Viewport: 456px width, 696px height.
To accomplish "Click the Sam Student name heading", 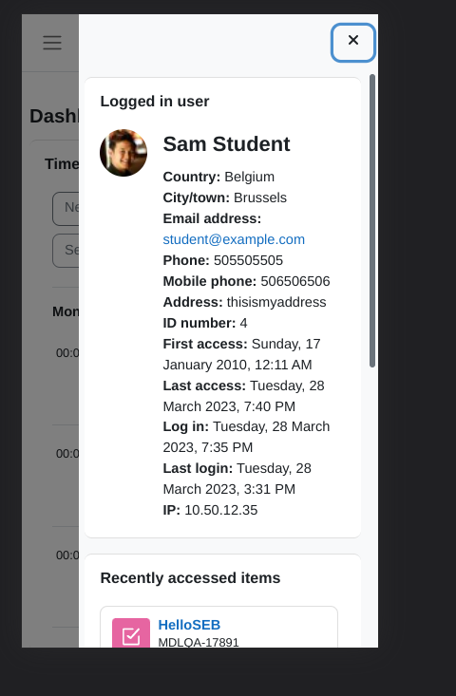I will 226,143.
